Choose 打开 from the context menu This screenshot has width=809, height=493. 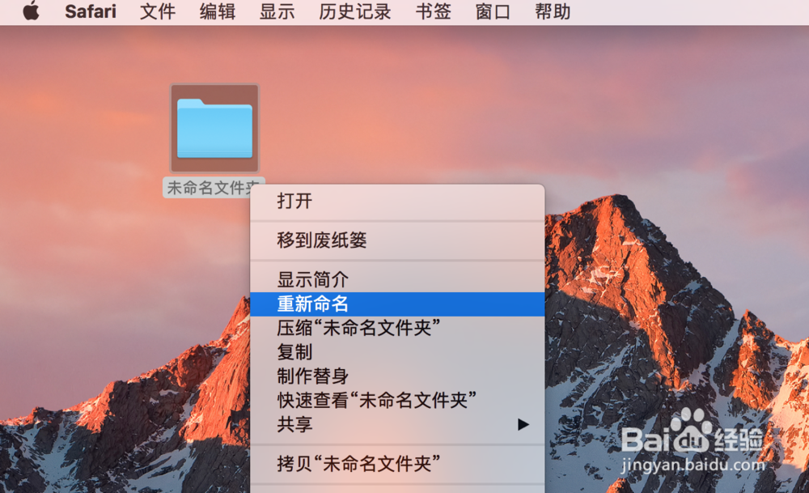tap(397, 201)
